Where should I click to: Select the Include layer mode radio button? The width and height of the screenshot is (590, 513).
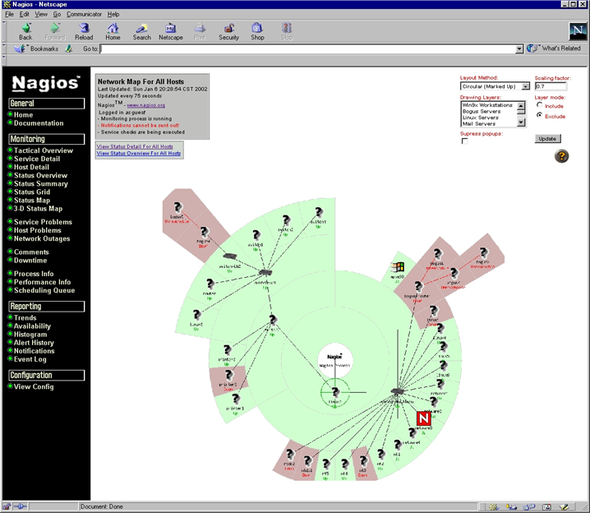click(539, 106)
